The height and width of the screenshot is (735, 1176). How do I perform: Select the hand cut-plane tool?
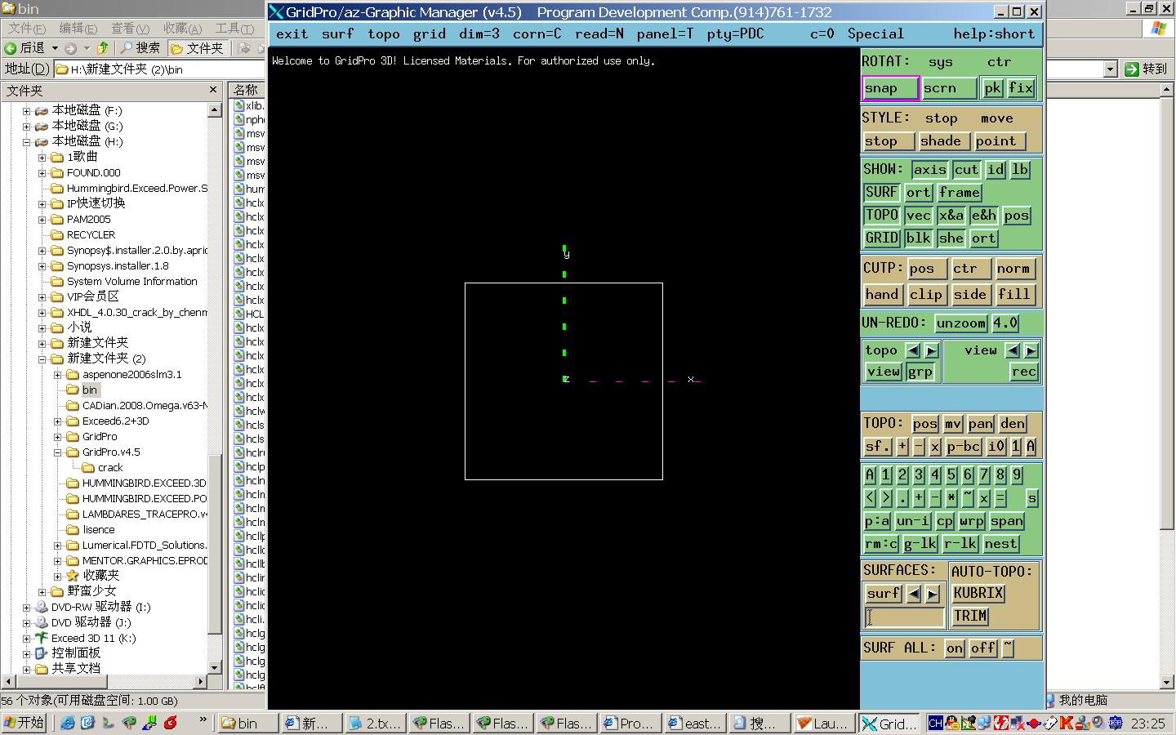pyautogui.click(x=882, y=294)
